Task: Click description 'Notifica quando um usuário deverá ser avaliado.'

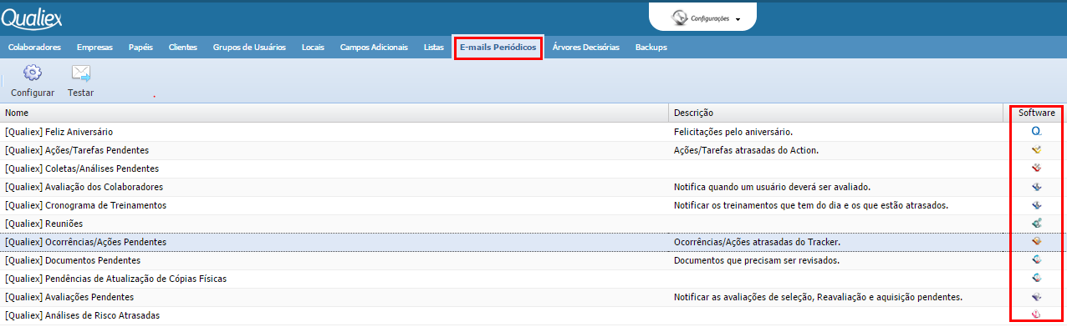Action: pos(772,187)
